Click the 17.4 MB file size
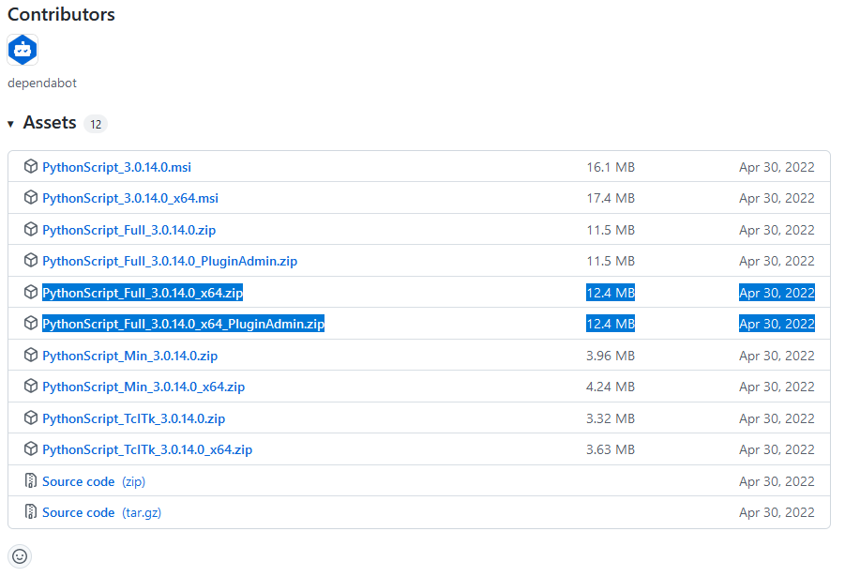845x577 pixels. point(611,199)
